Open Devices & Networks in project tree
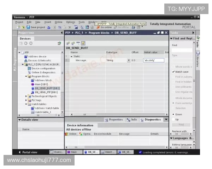212x169 pixels. click(x=40, y=61)
